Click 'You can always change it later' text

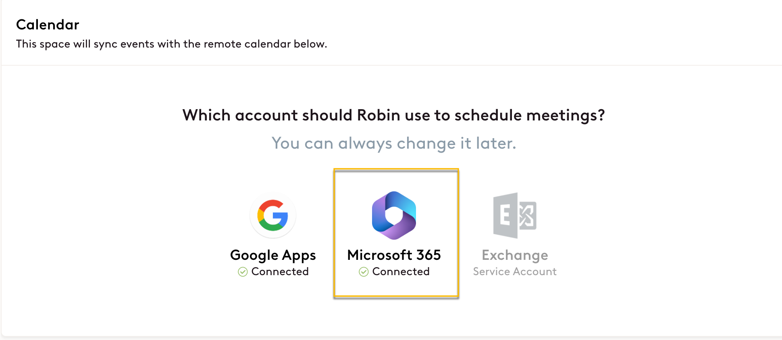tap(394, 143)
